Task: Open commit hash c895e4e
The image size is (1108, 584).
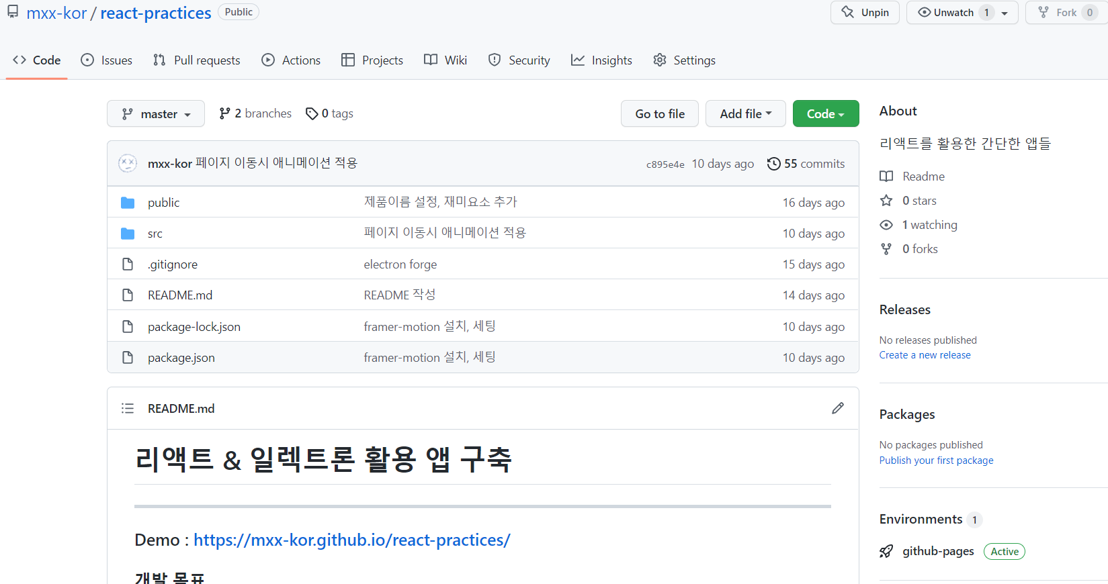Action: pyautogui.click(x=665, y=164)
